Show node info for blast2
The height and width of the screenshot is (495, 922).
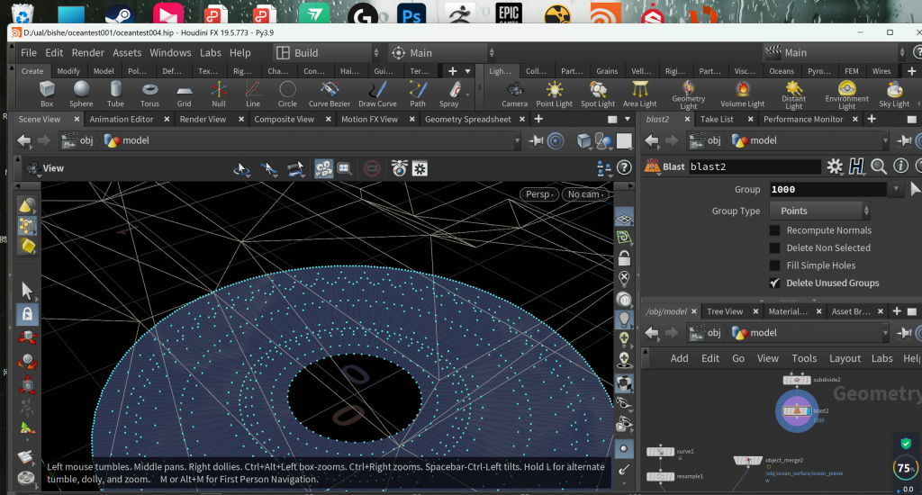[x=900, y=166]
